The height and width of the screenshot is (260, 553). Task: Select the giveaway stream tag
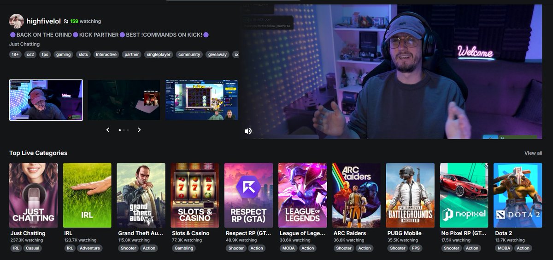(x=218, y=54)
